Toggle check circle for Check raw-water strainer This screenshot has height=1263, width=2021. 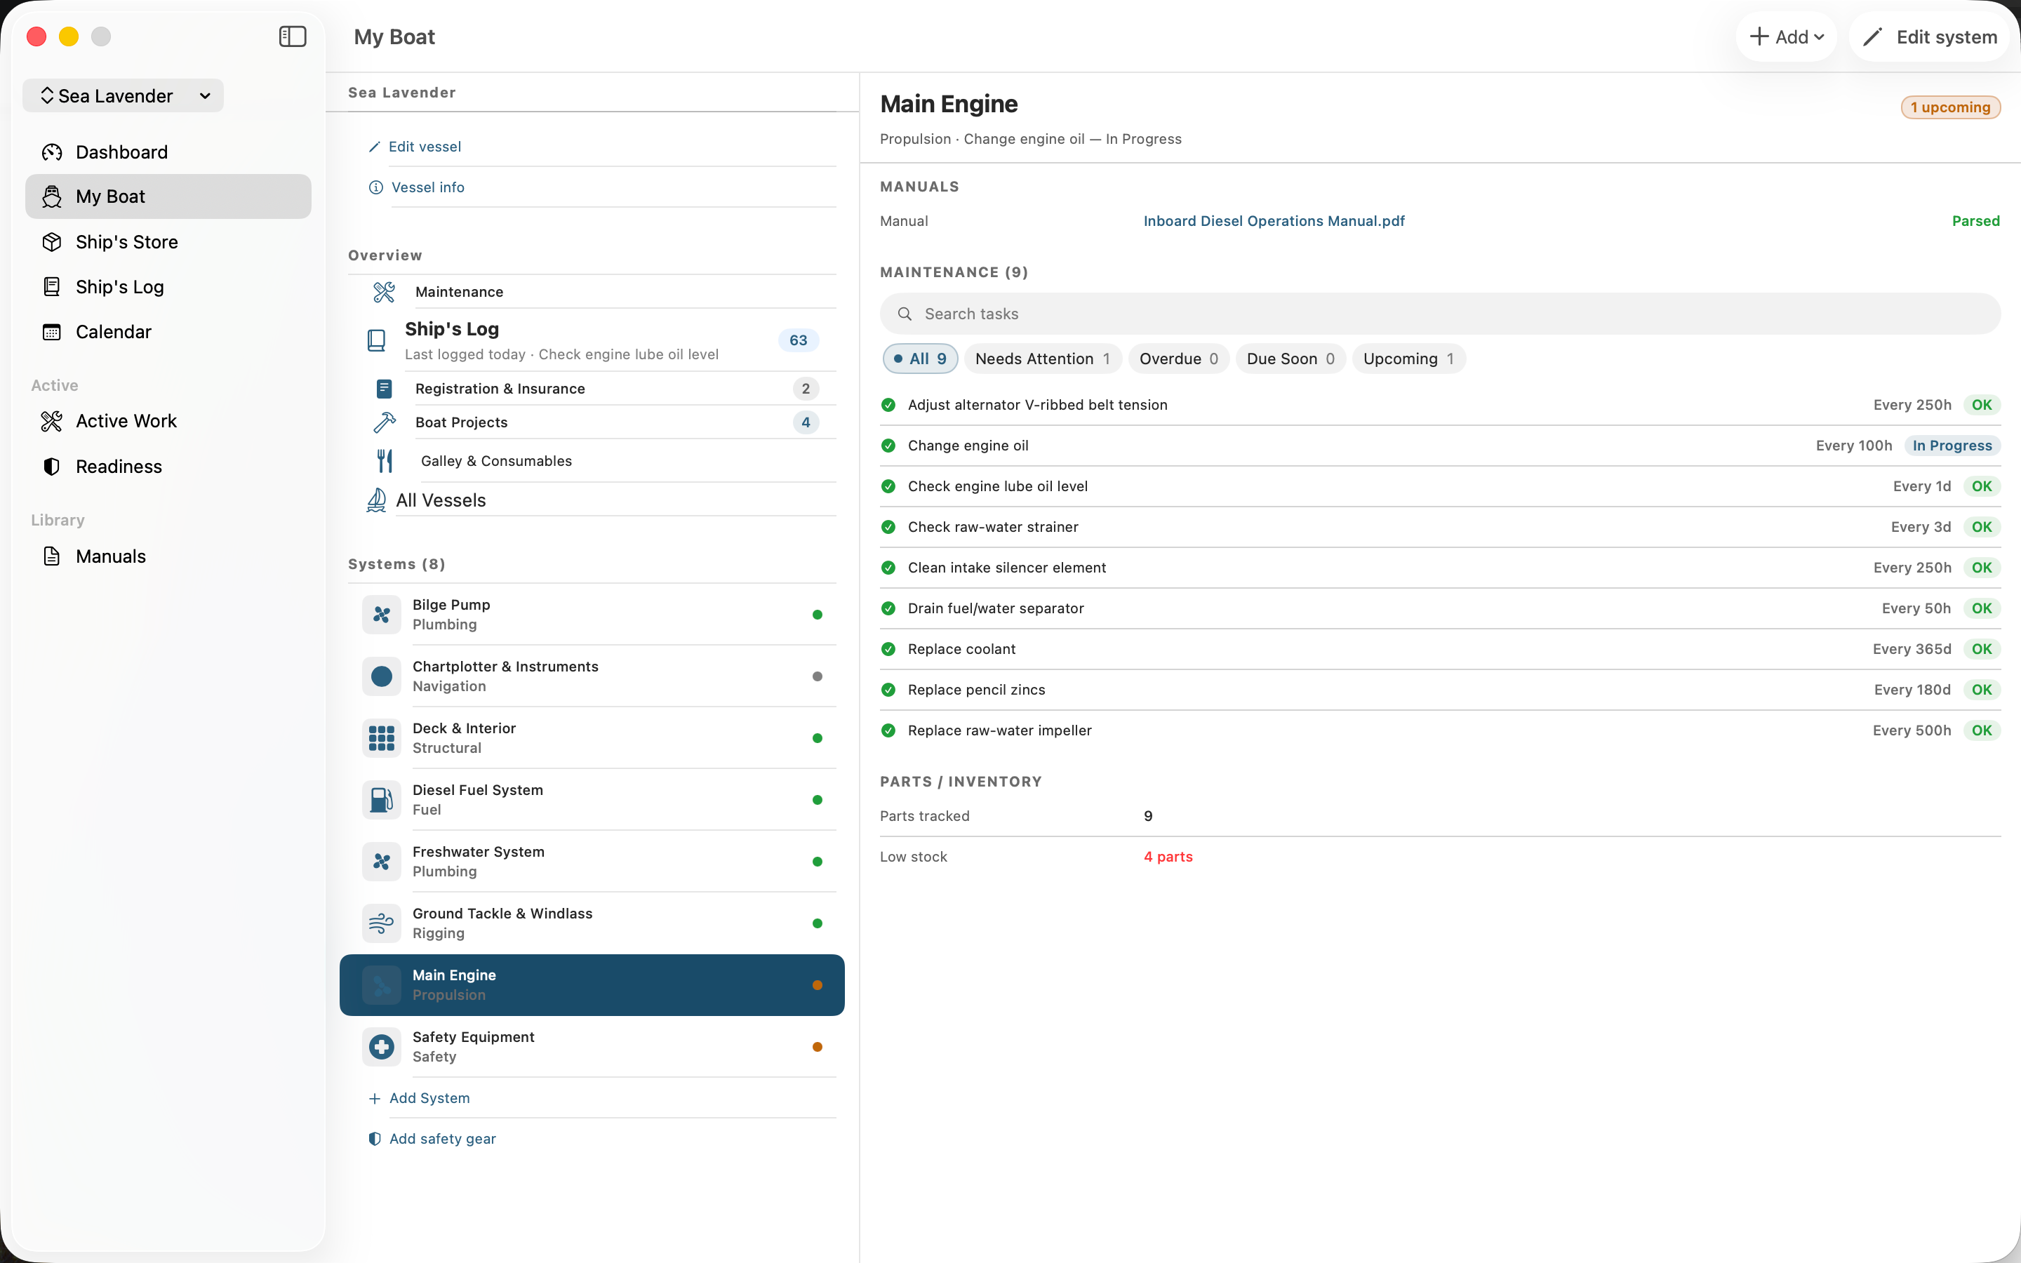point(888,526)
